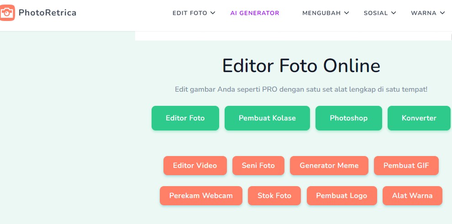The height and width of the screenshot is (224, 452).
Task: Select the Konverter button
Action: tap(419, 118)
